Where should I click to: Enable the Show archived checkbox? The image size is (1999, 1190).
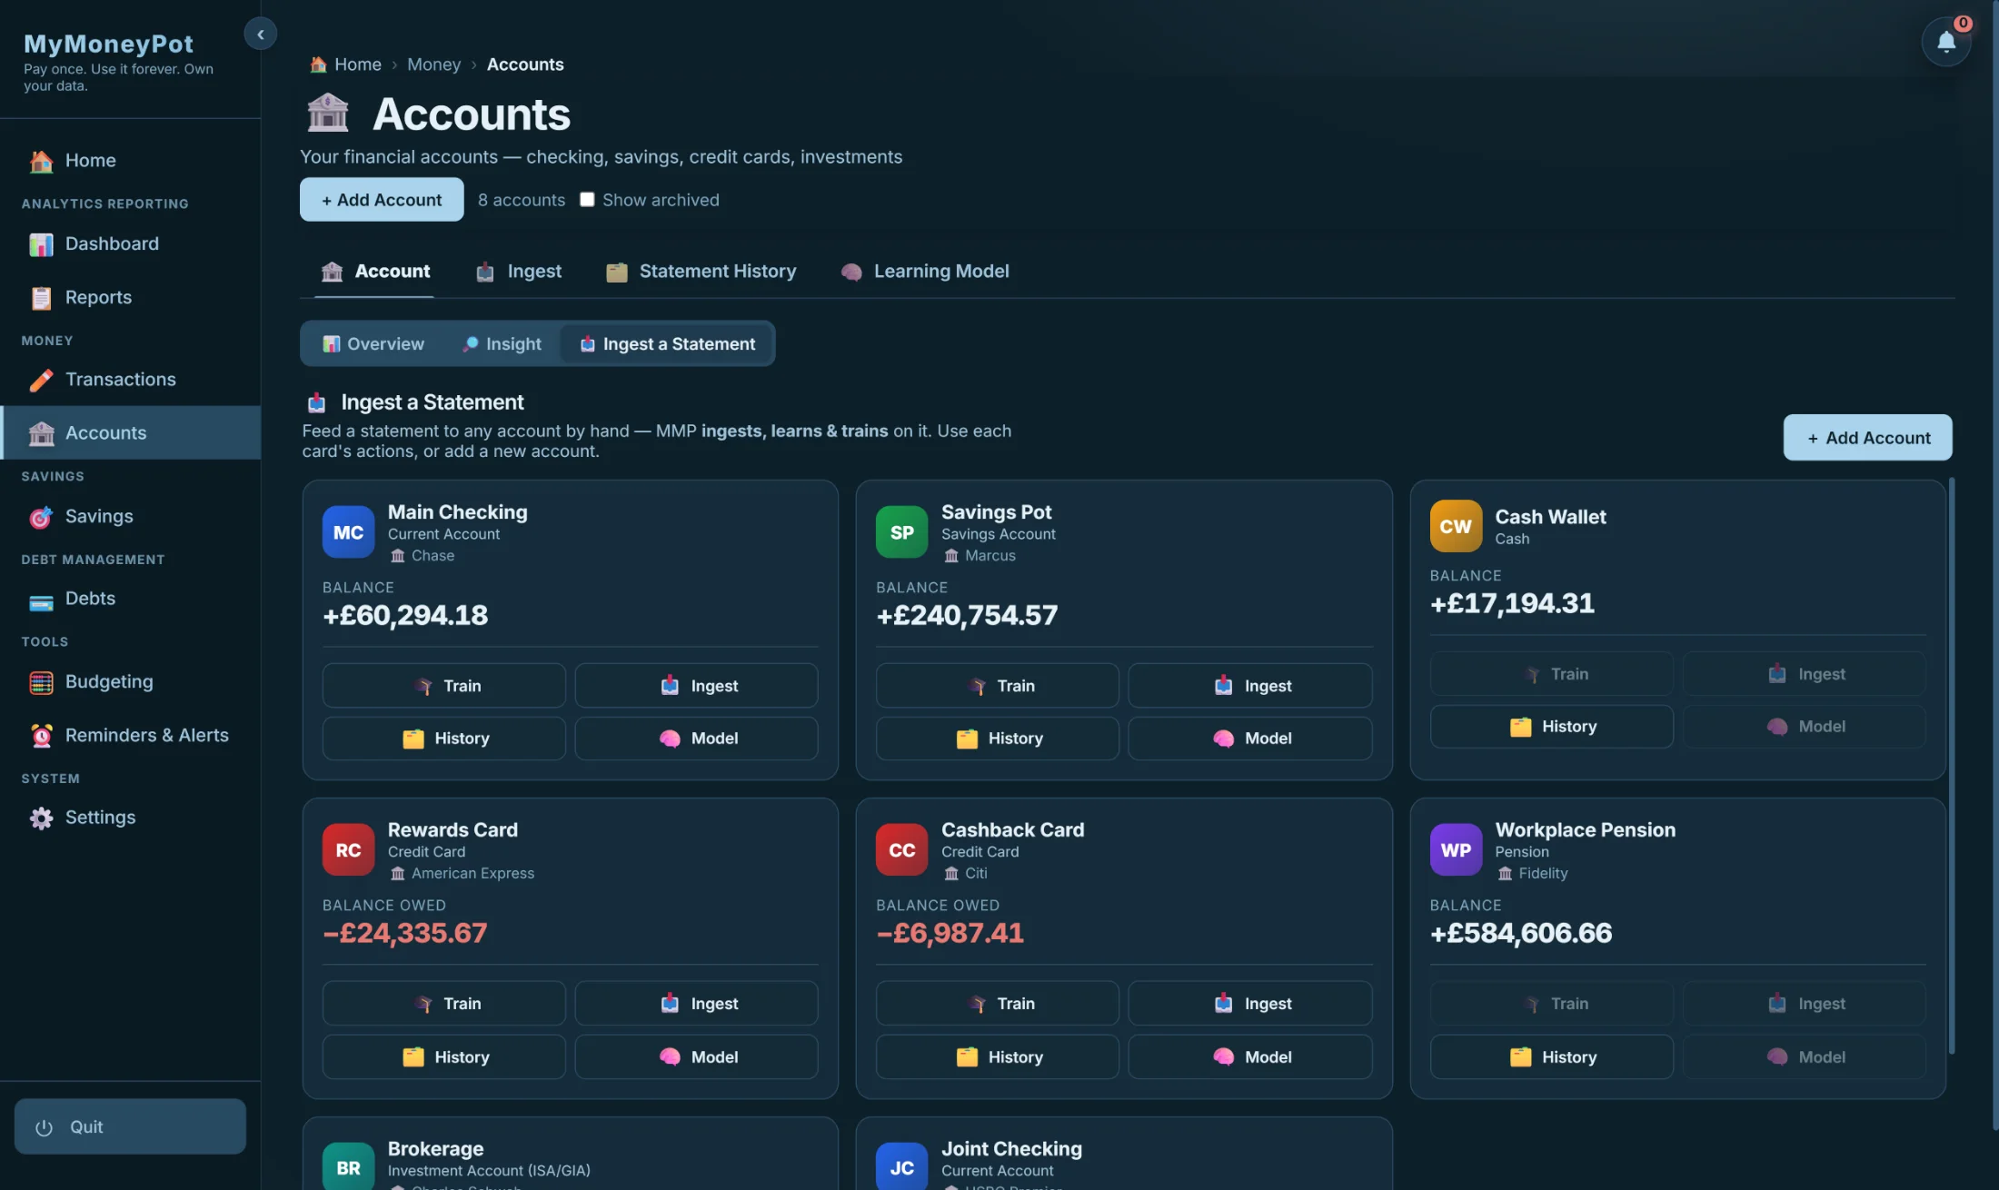tap(587, 200)
